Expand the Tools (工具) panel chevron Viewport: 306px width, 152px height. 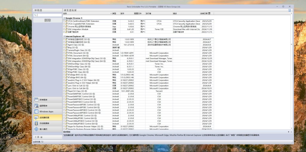tap(42, 137)
